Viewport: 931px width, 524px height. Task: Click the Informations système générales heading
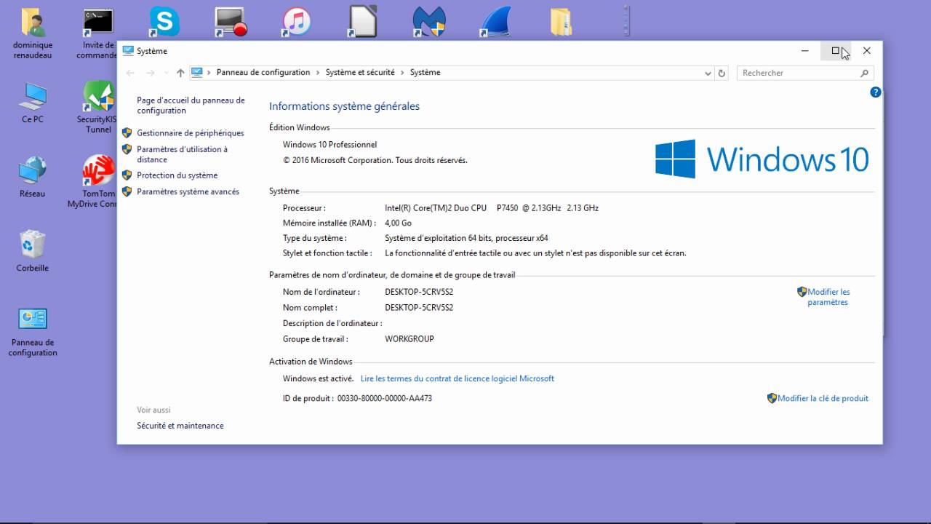point(344,106)
